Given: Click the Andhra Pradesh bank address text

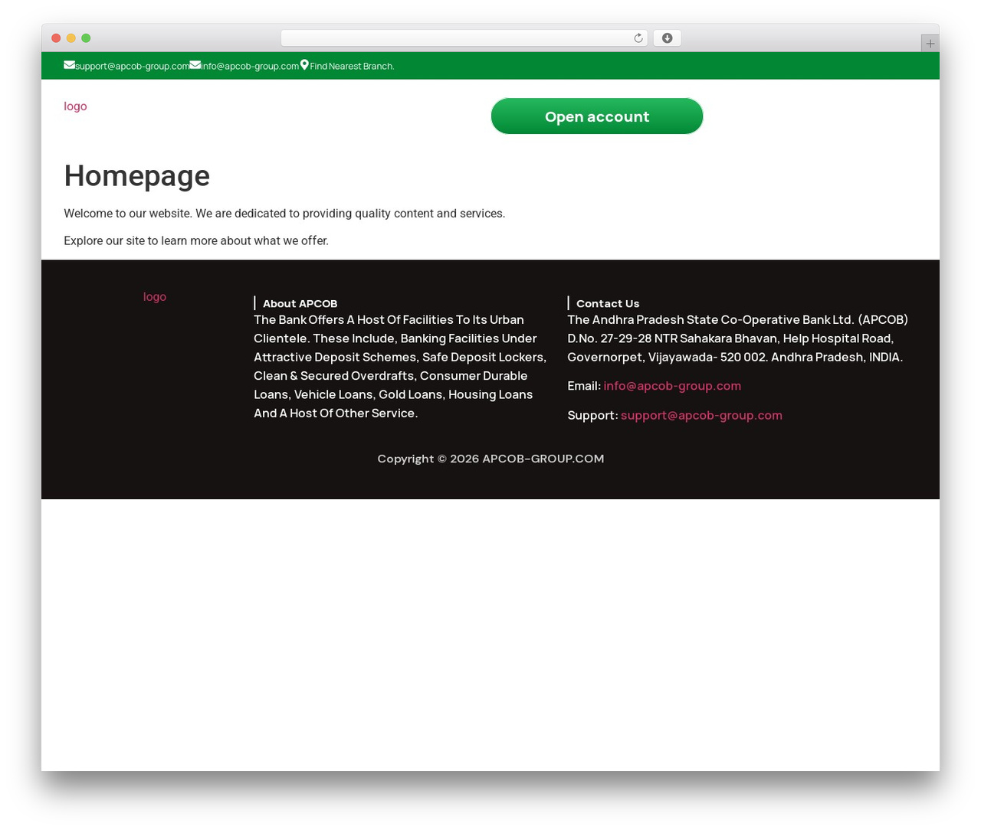Looking at the screenshot, I should coord(737,338).
